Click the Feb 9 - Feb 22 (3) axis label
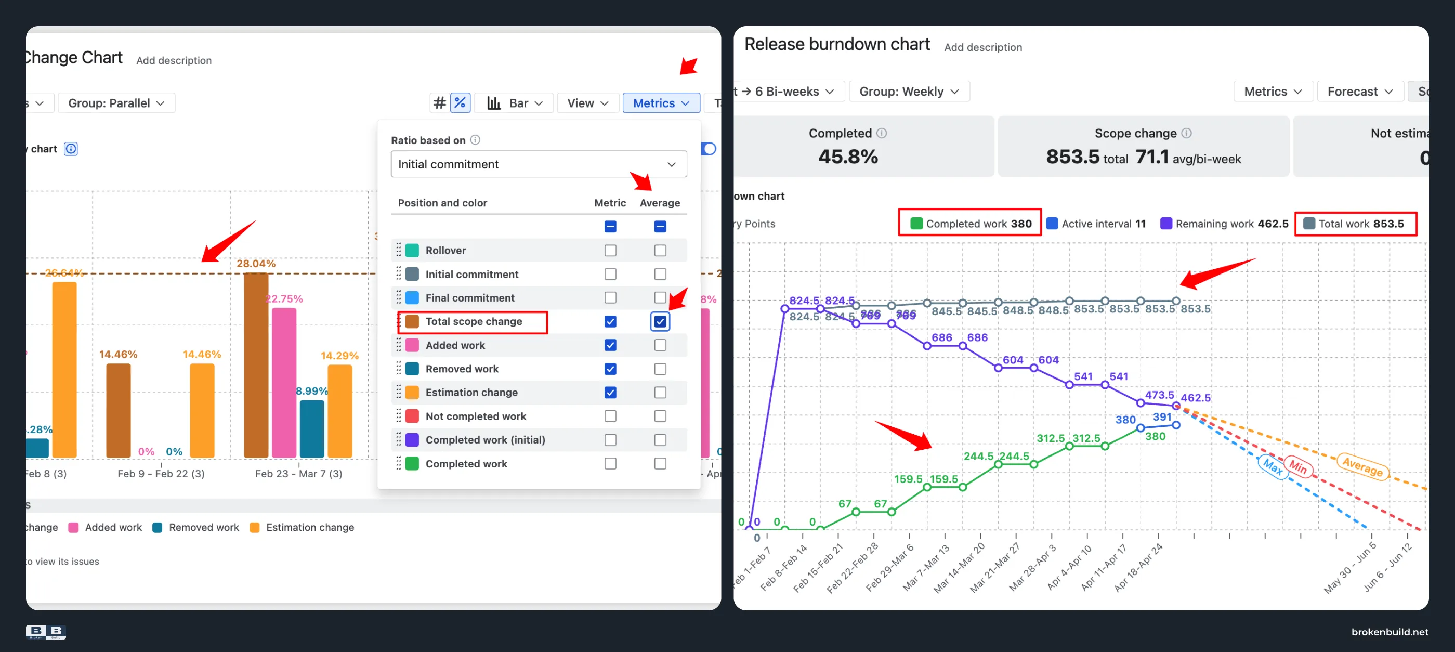The image size is (1455, 652). [161, 474]
